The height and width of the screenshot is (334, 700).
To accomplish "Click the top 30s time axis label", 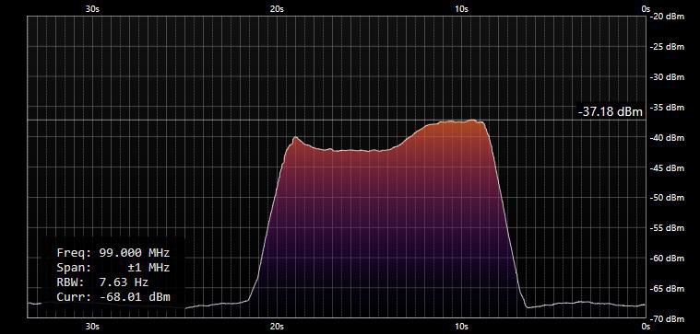I will pyautogui.click(x=92, y=8).
